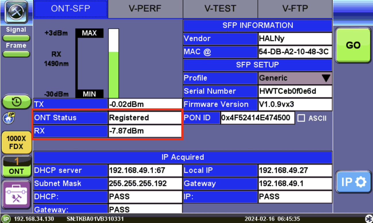Click the IP indicator in the status bar
This screenshot has height=223, width=373.
tap(6, 219)
